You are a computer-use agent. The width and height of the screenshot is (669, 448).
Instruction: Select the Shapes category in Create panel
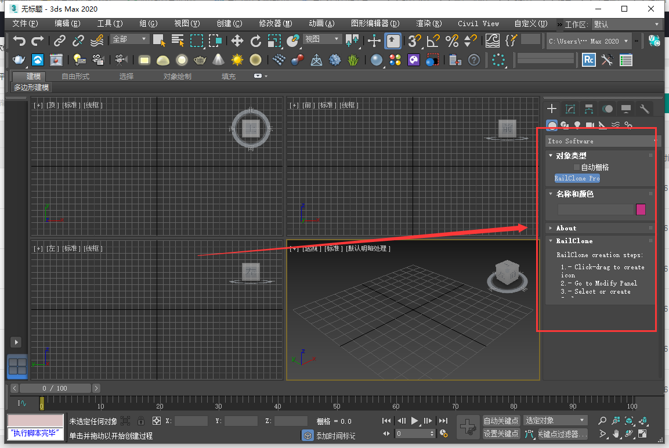(x=564, y=124)
